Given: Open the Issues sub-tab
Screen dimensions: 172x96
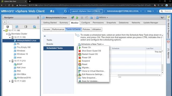Looking at the screenshot, I should (47, 29).
